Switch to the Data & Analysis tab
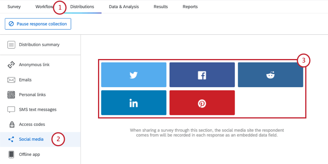 pyautogui.click(x=124, y=7)
